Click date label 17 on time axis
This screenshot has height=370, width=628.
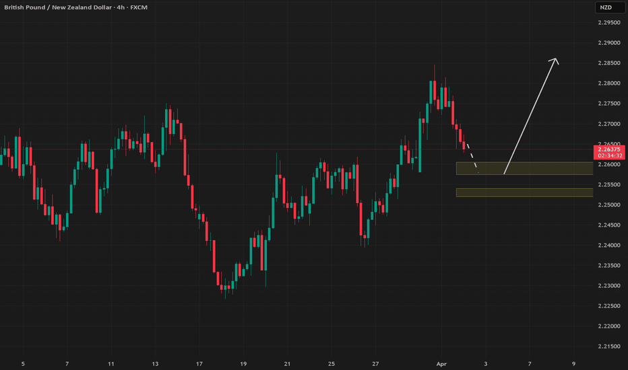(x=199, y=363)
